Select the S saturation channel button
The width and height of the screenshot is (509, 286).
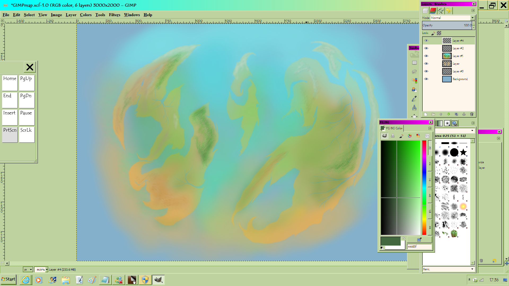coord(430,164)
